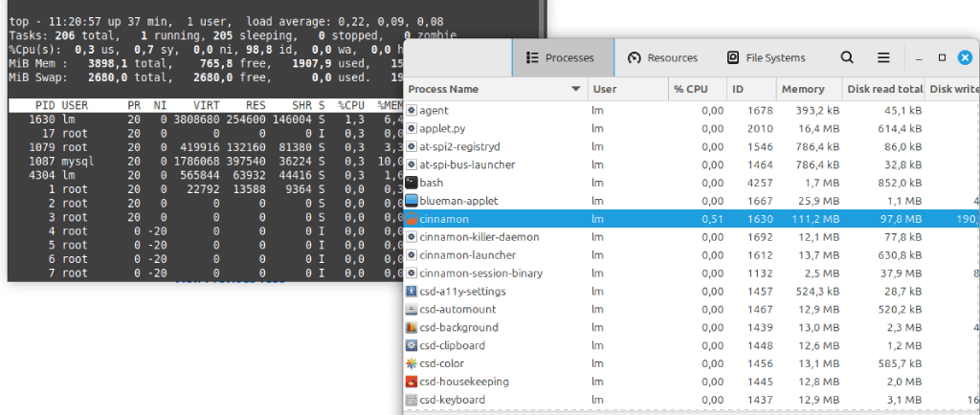Click PID 4304 row in top terminal

[207, 175]
